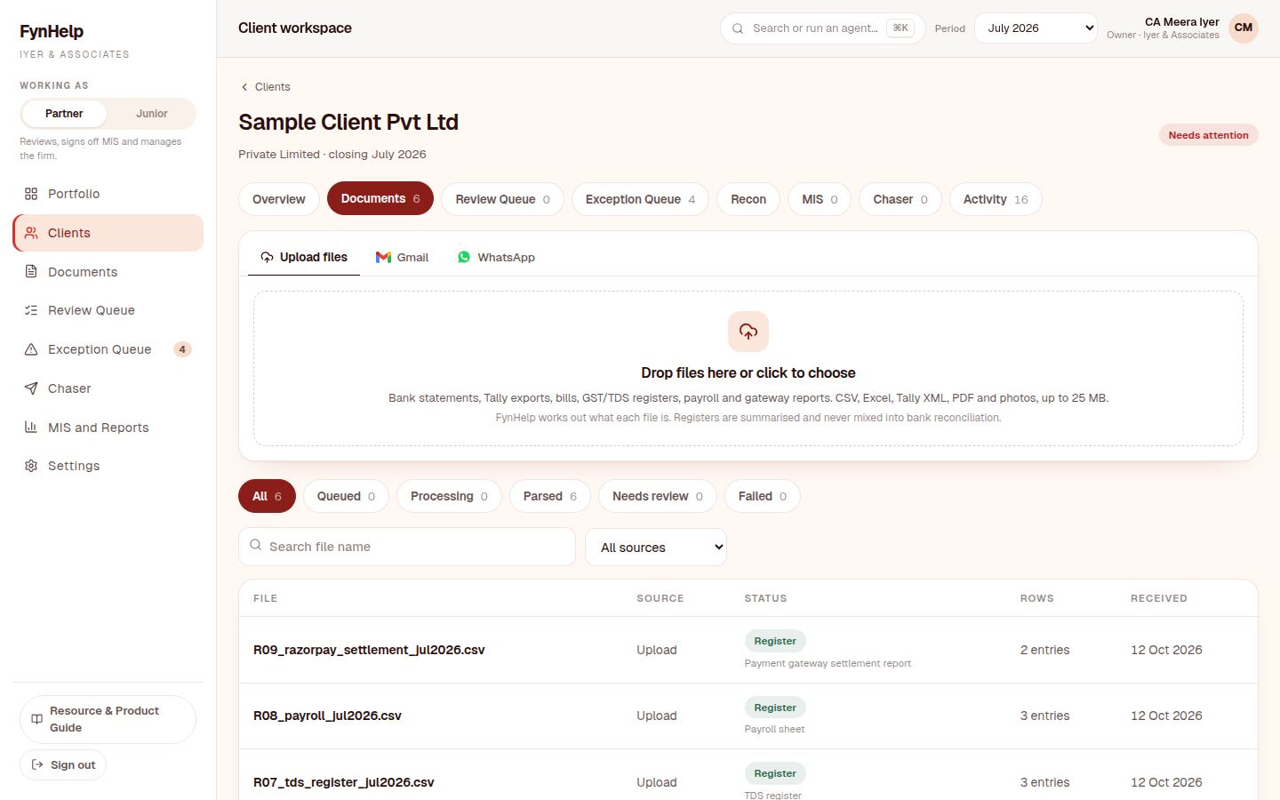This screenshot has width=1280, height=800.
Task: Open Settings from the sidebar
Action: point(108,466)
